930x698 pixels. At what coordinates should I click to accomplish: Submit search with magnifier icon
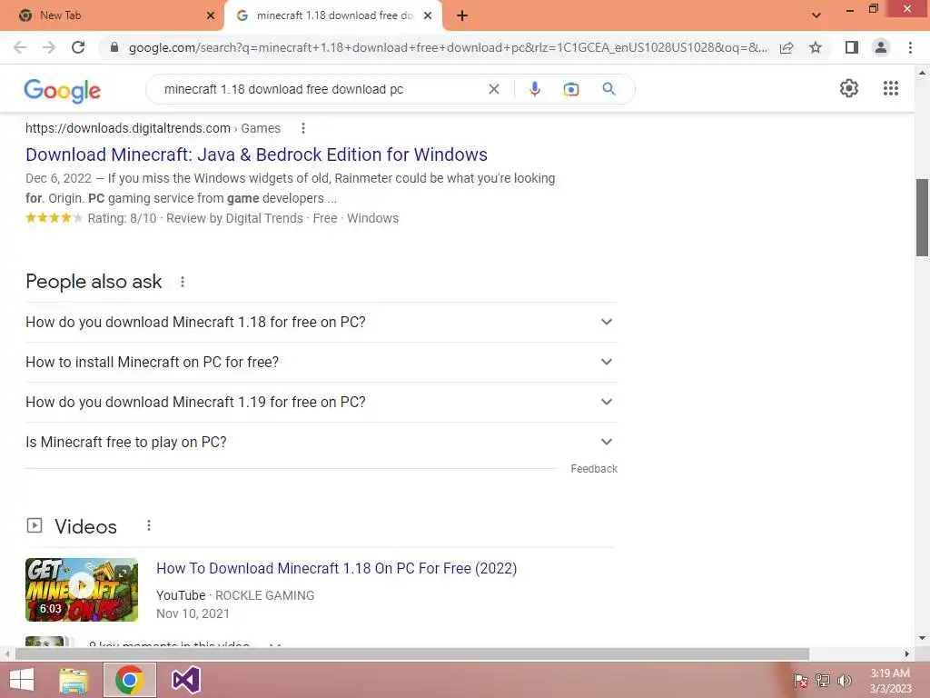click(608, 89)
